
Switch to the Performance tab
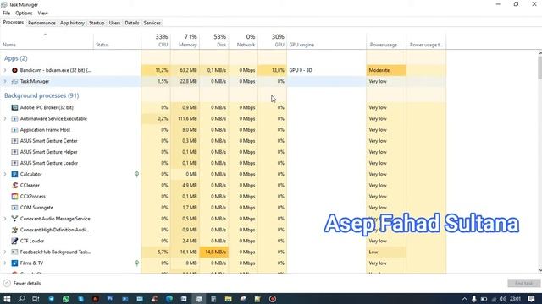41,23
